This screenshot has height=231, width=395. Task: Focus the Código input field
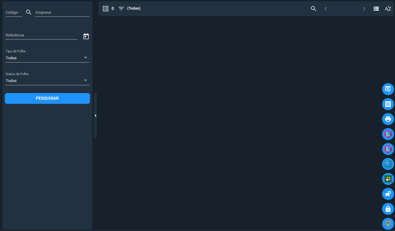click(x=14, y=13)
